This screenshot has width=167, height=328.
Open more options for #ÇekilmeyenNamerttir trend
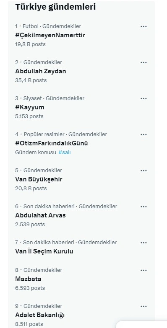click(144, 26)
